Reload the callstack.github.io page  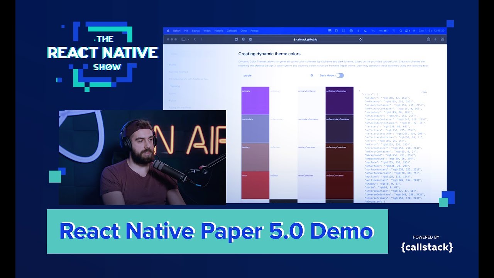[360, 39]
